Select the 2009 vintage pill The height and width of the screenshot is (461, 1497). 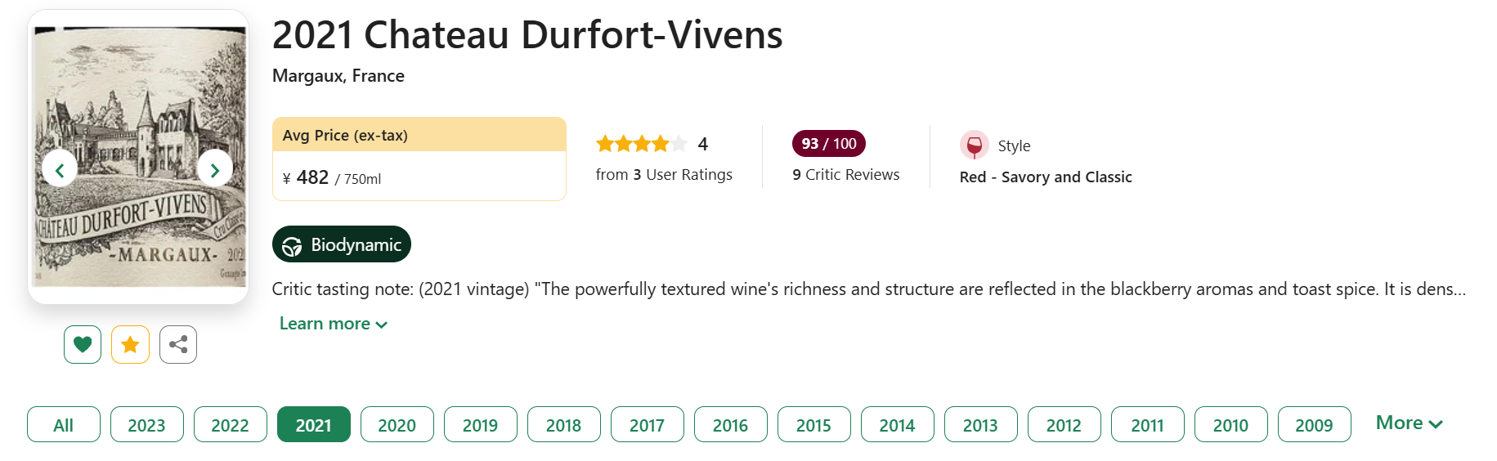(1315, 424)
